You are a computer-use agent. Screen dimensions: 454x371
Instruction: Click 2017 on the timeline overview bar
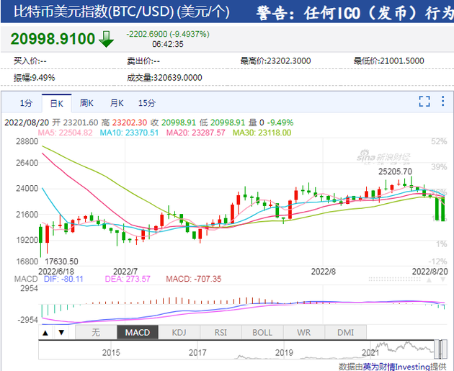coord(197,353)
